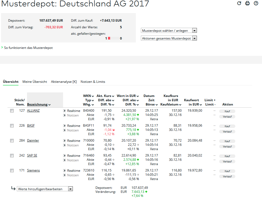Click Realtime text in ALLIANZ row
Image resolution: width=262 pixels, height=199 pixels.
pyautogui.click(x=74, y=111)
